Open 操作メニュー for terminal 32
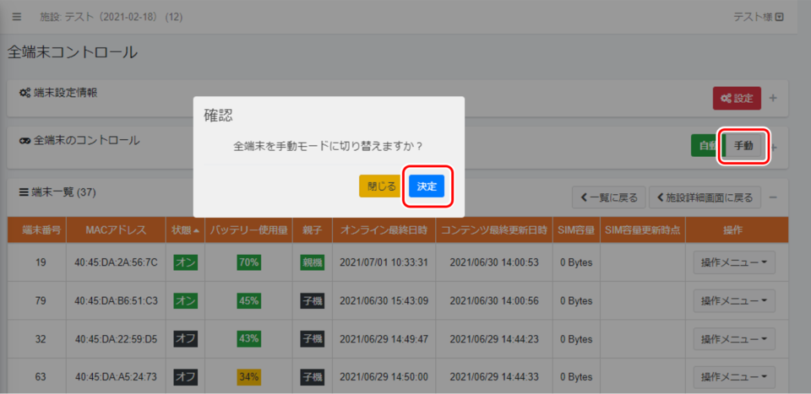This screenshot has height=394, width=811. pos(734,339)
